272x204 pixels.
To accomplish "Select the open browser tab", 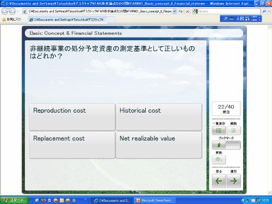I will [x=67, y=20].
